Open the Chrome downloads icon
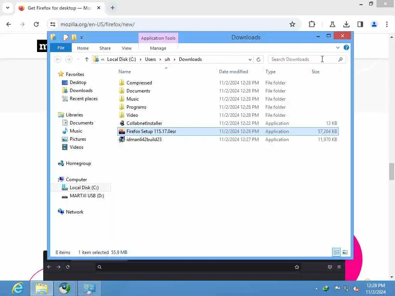The width and height of the screenshot is (395, 296). [x=346, y=24]
